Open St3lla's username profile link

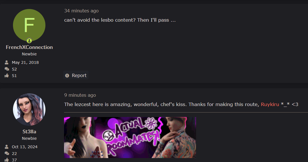[29, 132]
